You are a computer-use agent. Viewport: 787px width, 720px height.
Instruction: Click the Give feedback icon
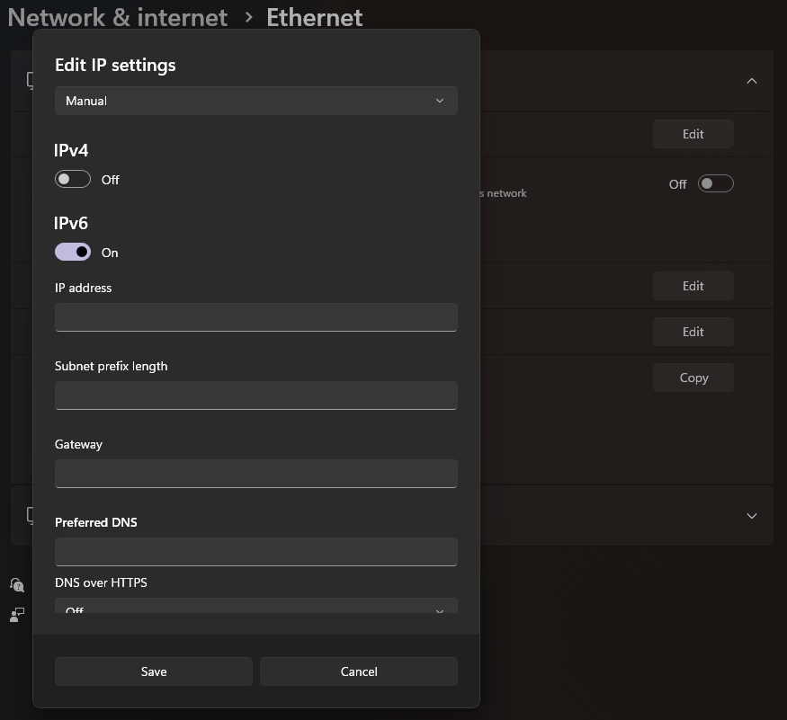pos(16,615)
